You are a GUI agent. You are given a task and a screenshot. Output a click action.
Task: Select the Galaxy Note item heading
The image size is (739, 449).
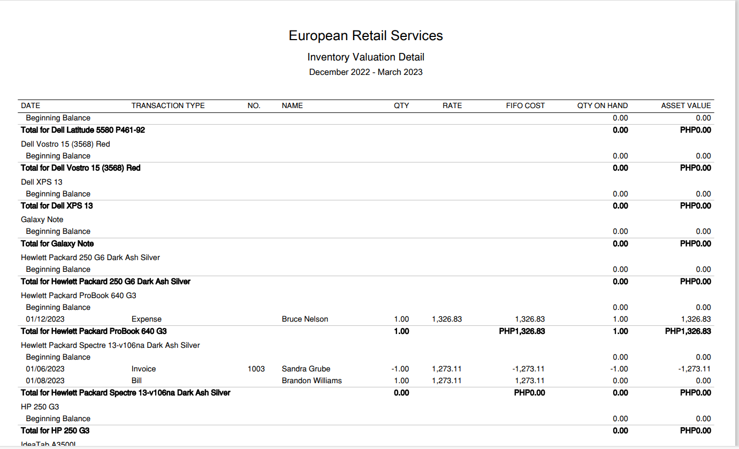42,219
